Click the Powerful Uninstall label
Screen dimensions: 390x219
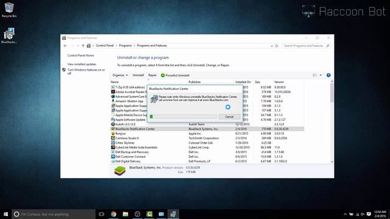tap(177, 75)
